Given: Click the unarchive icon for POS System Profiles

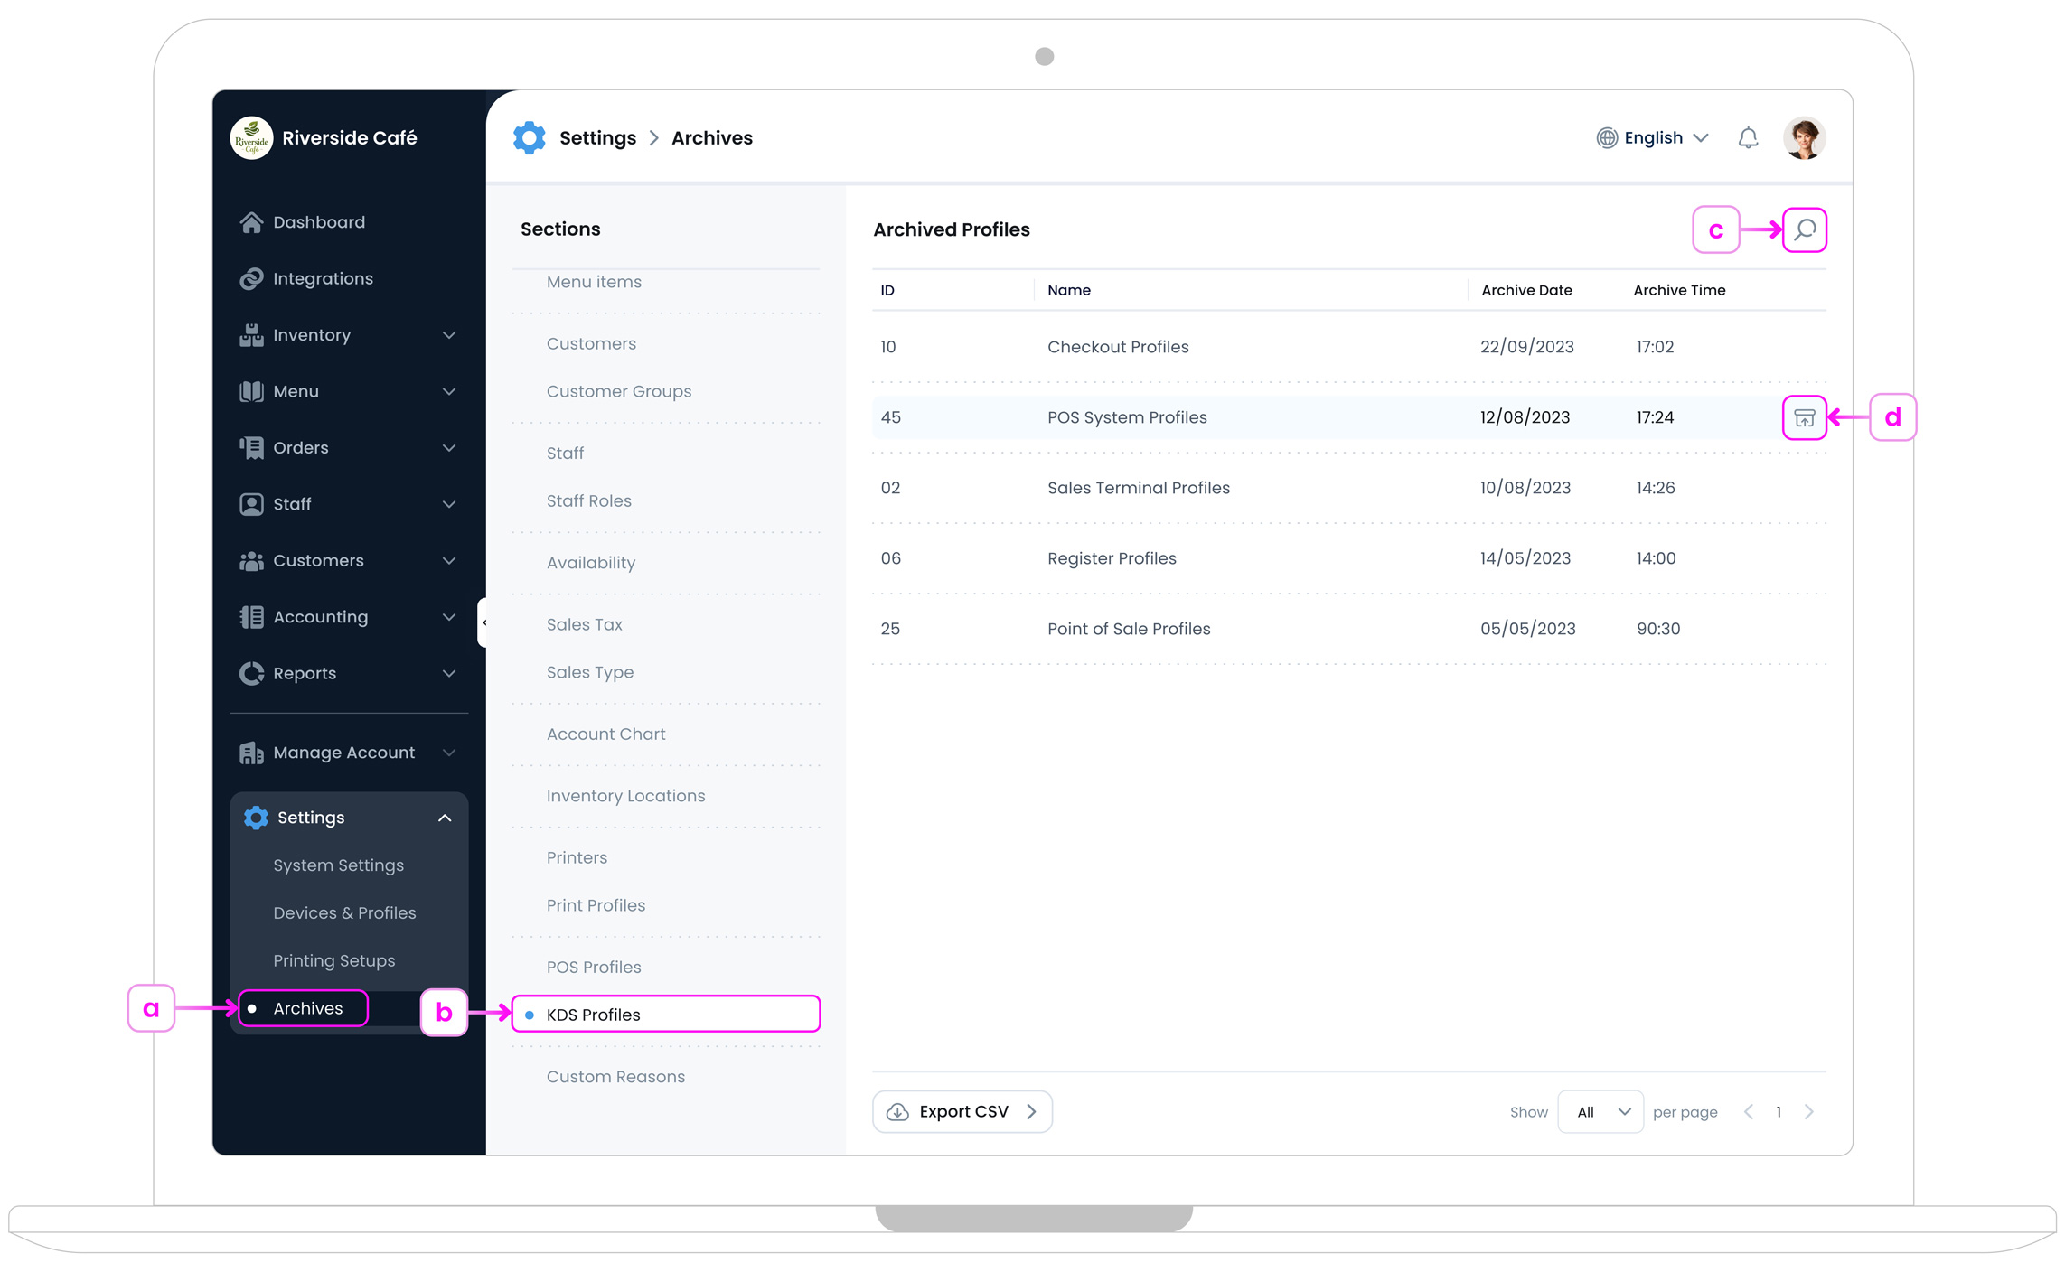Looking at the screenshot, I should tap(1804, 417).
